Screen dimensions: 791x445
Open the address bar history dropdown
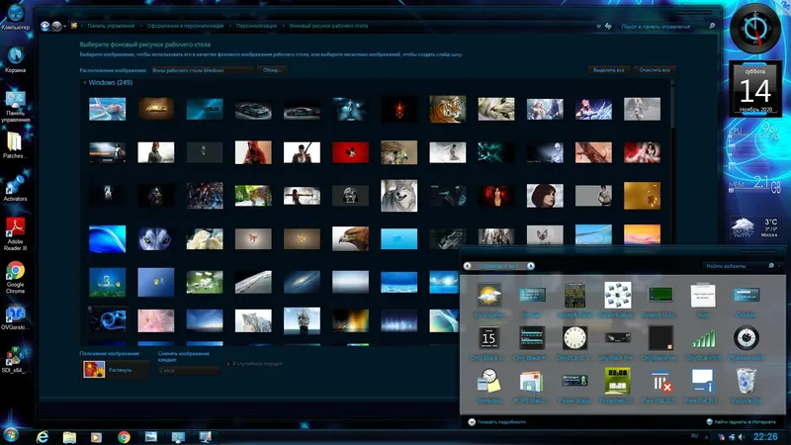coord(599,26)
